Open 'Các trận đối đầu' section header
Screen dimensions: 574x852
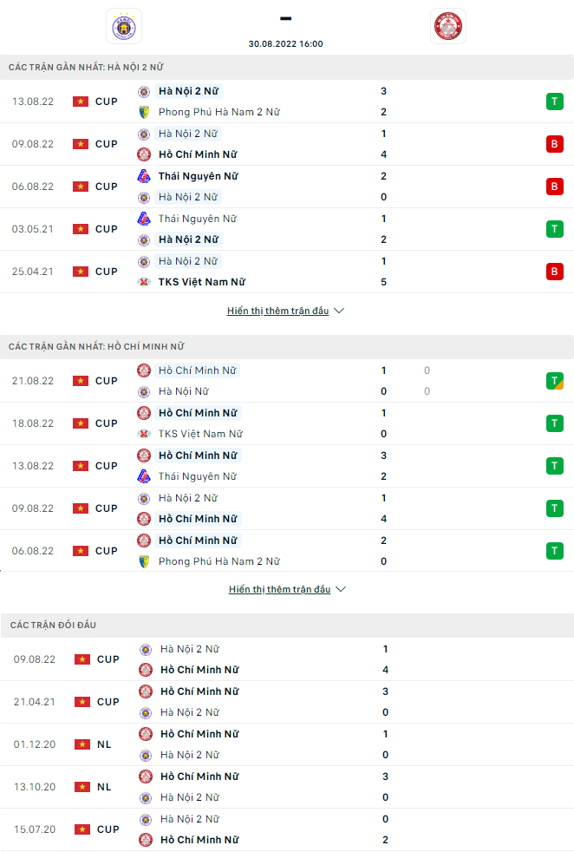coord(54,625)
